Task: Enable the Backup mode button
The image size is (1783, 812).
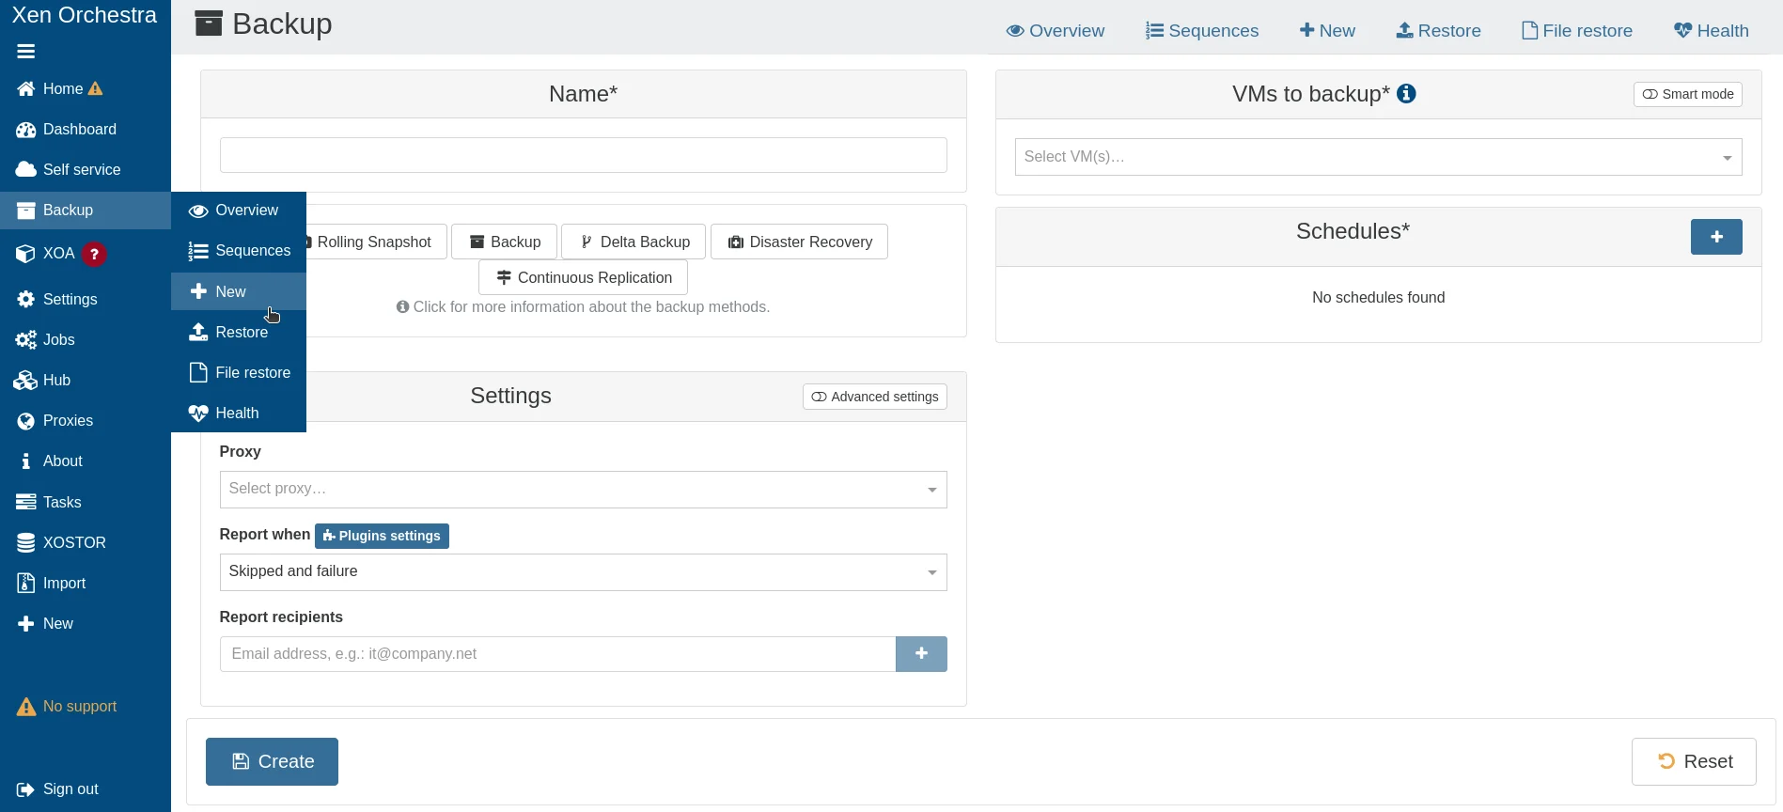Action: pos(505,242)
